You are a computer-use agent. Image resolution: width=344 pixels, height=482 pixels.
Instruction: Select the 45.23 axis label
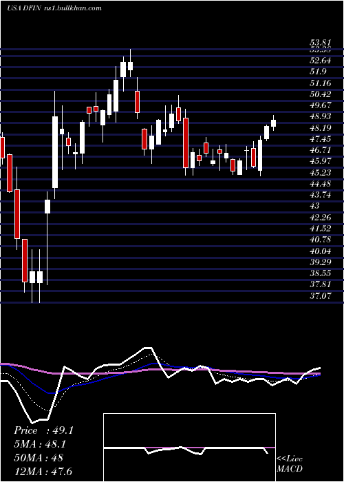pyautogui.click(x=320, y=173)
